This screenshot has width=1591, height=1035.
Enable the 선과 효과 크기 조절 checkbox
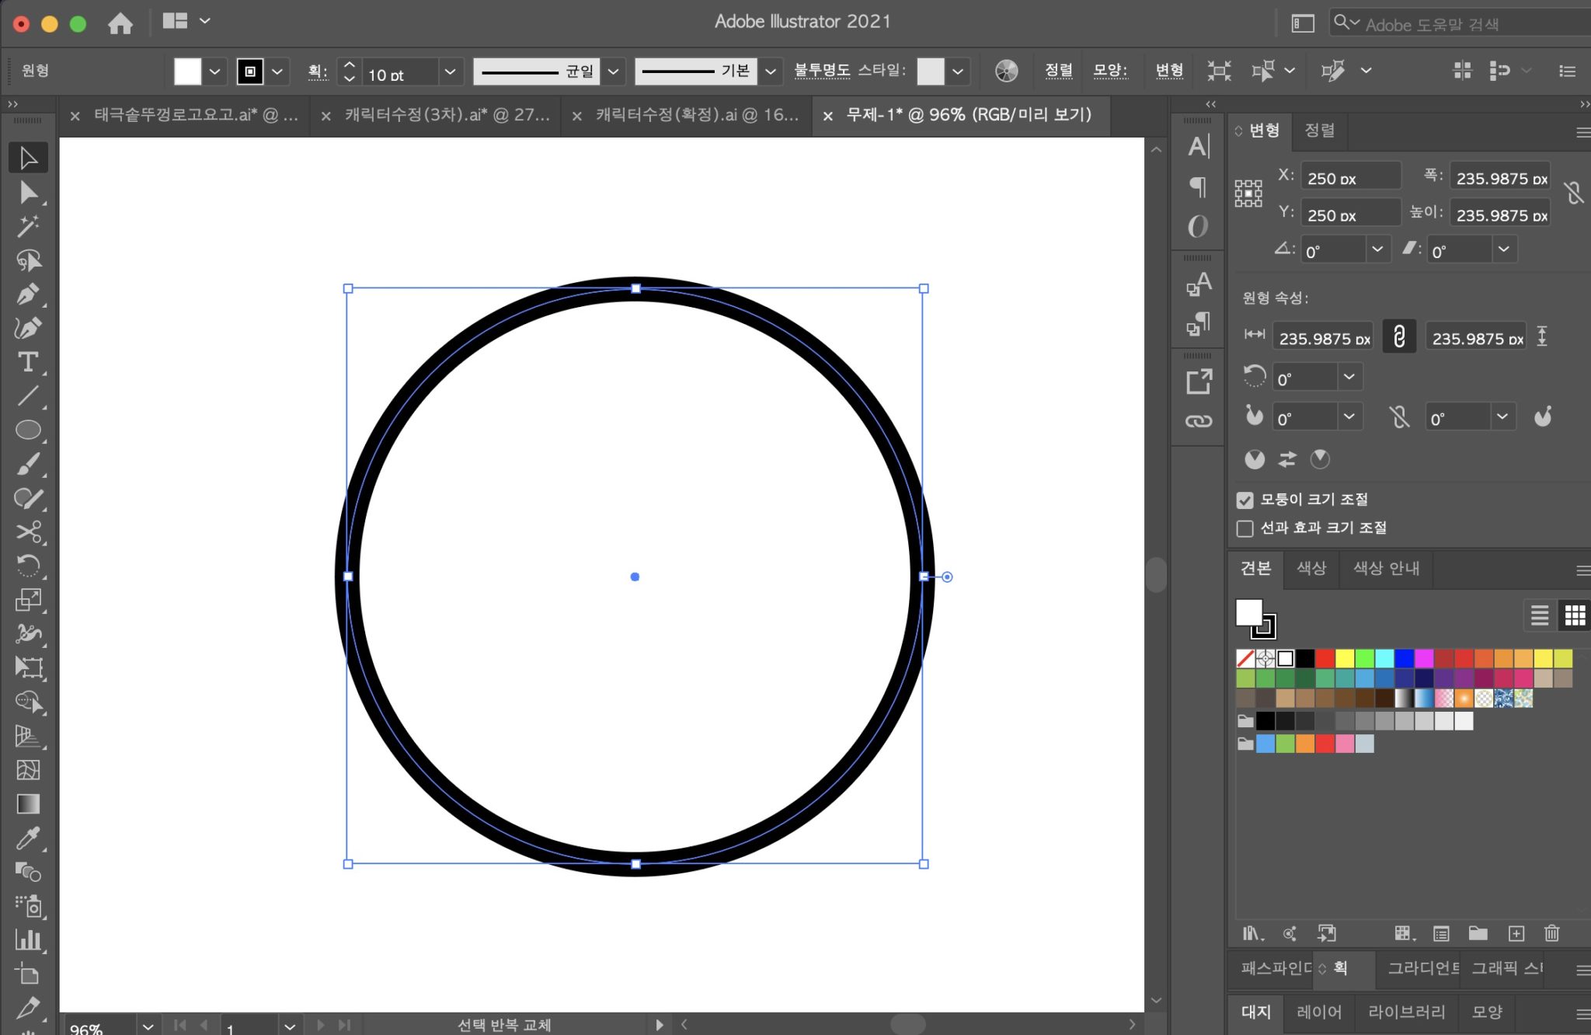click(1244, 528)
